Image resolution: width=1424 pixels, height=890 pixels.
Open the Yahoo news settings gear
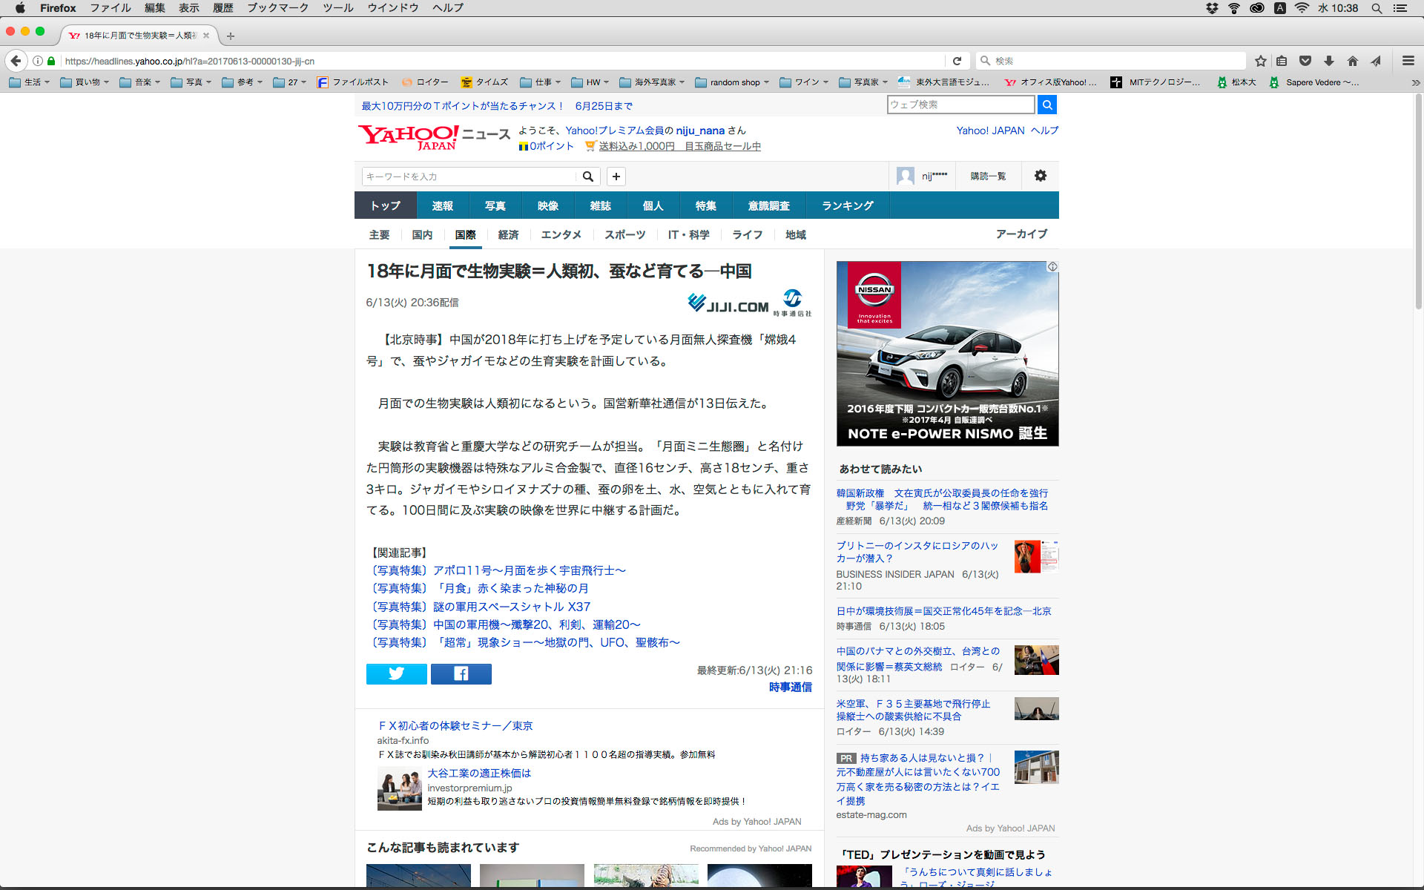point(1040,176)
